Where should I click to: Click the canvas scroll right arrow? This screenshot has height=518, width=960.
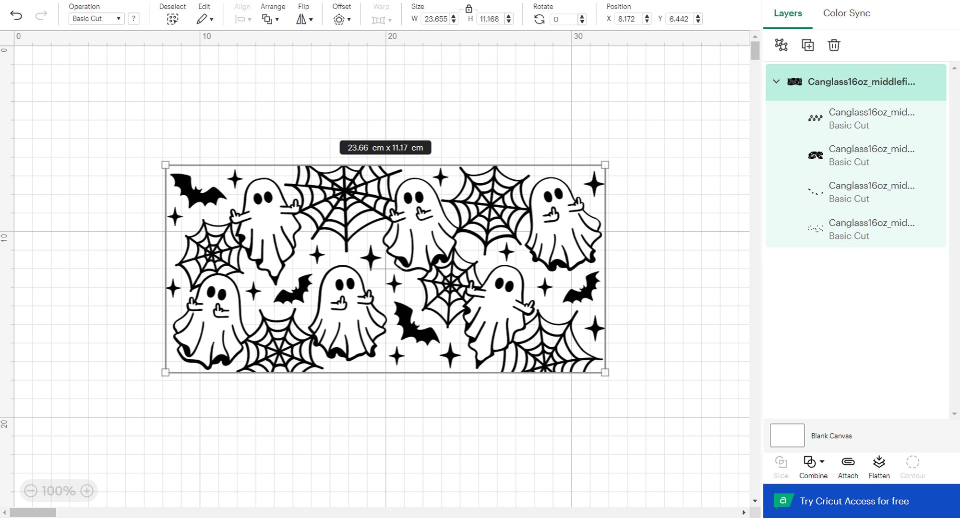click(x=744, y=513)
